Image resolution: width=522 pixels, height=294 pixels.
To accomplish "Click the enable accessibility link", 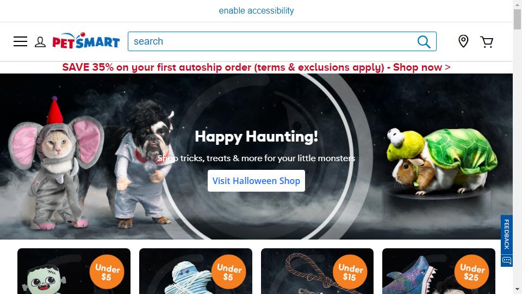I will pos(256,11).
